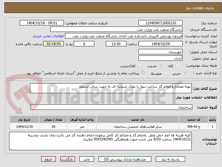Toggle the اسناد خزانه اسلامی payment checkbox
Viewport: 222px width, 167px height.
(143, 73)
